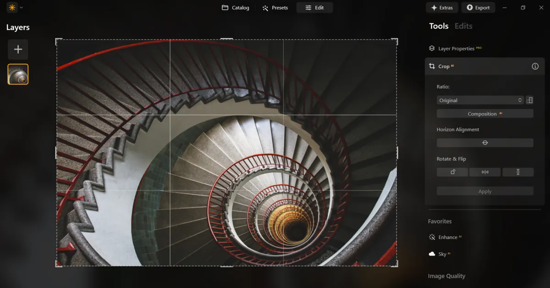Open the Presets view

click(x=275, y=7)
